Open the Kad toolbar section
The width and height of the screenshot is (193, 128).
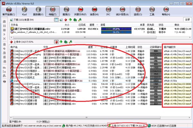[24, 12]
